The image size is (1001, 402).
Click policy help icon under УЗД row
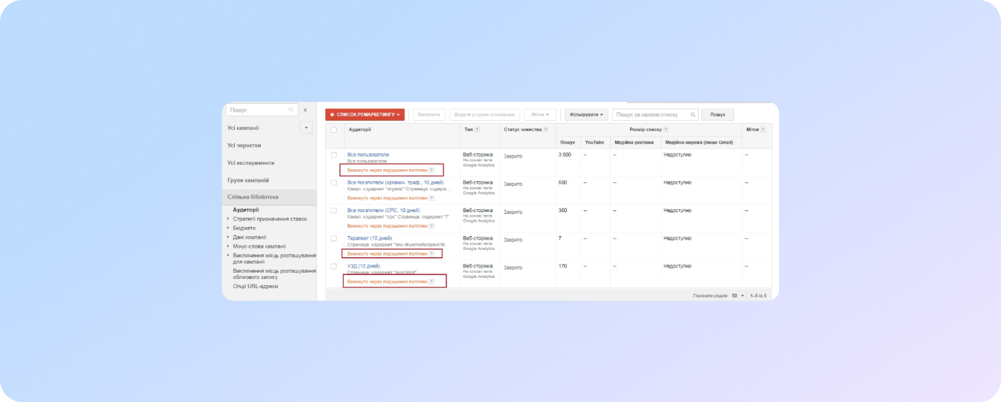(432, 282)
